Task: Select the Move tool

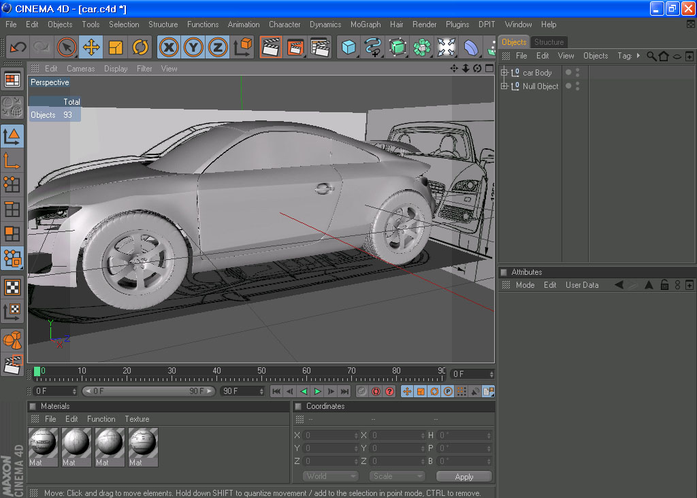Action: (x=91, y=47)
